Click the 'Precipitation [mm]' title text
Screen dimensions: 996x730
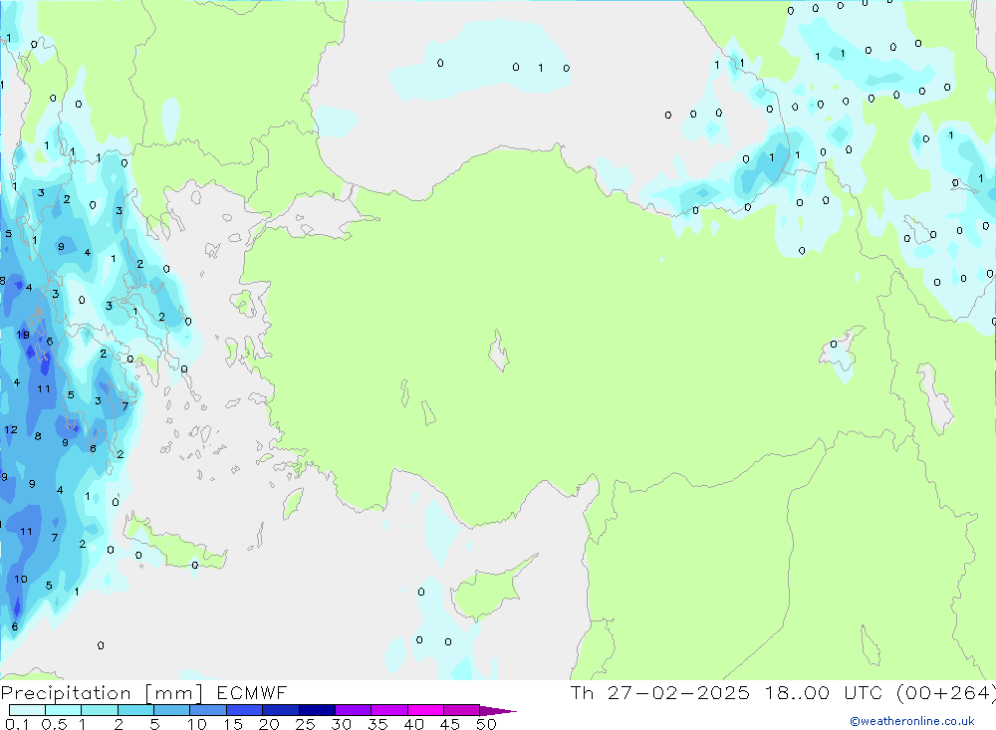(102, 693)
